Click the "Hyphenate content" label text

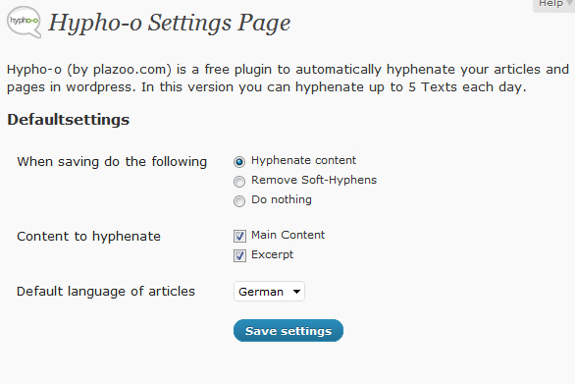303,161
